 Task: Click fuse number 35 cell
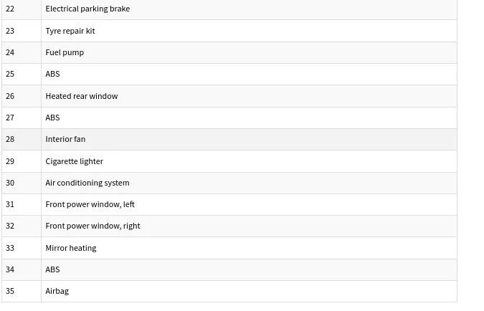point(22,291)
